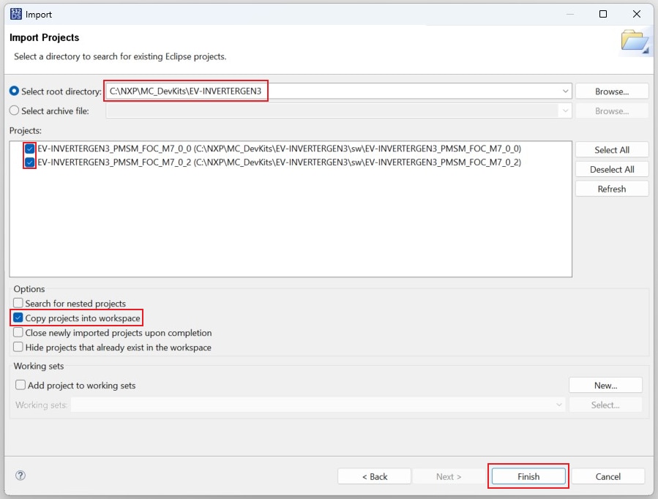658x499 pixels.
Task: Check 'Hide projects that already exist in the workspace'
Action: tap(18, 348)
